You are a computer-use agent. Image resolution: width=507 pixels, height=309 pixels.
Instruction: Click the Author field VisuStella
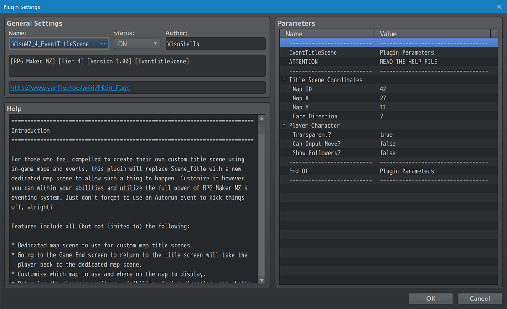pyautogui.click(x=216, y=44)
